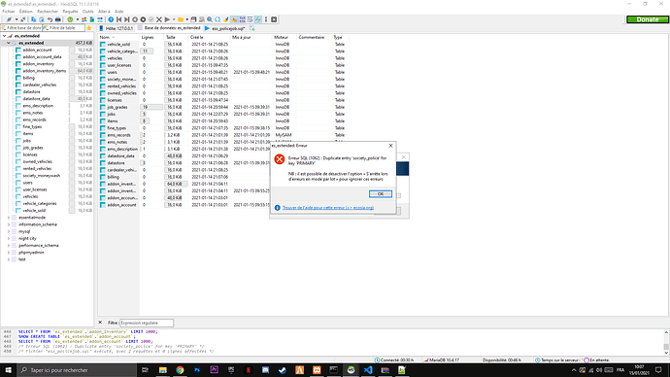Click the Filtre regular expression input field
This screenshot has height=377, width=670.
pos(147,323)
